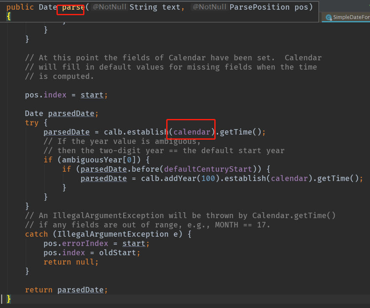This screenshot has width=370, height=308.
Task: Click the underlined parsedDate variable declaration
Action: [x=71, y=113]
